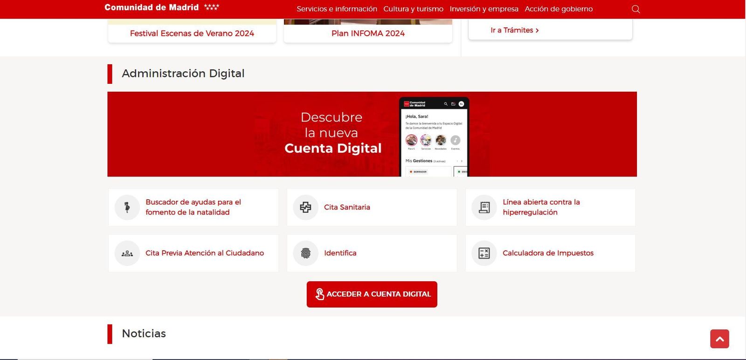The image size is (746, 360).
Task: Click the natalidad pregnancy icon
Action: [x=127, y=207]
